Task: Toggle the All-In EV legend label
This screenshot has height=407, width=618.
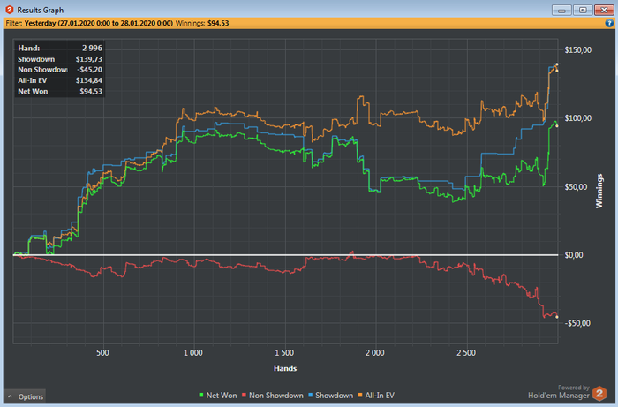Action: tap(380, 396)
